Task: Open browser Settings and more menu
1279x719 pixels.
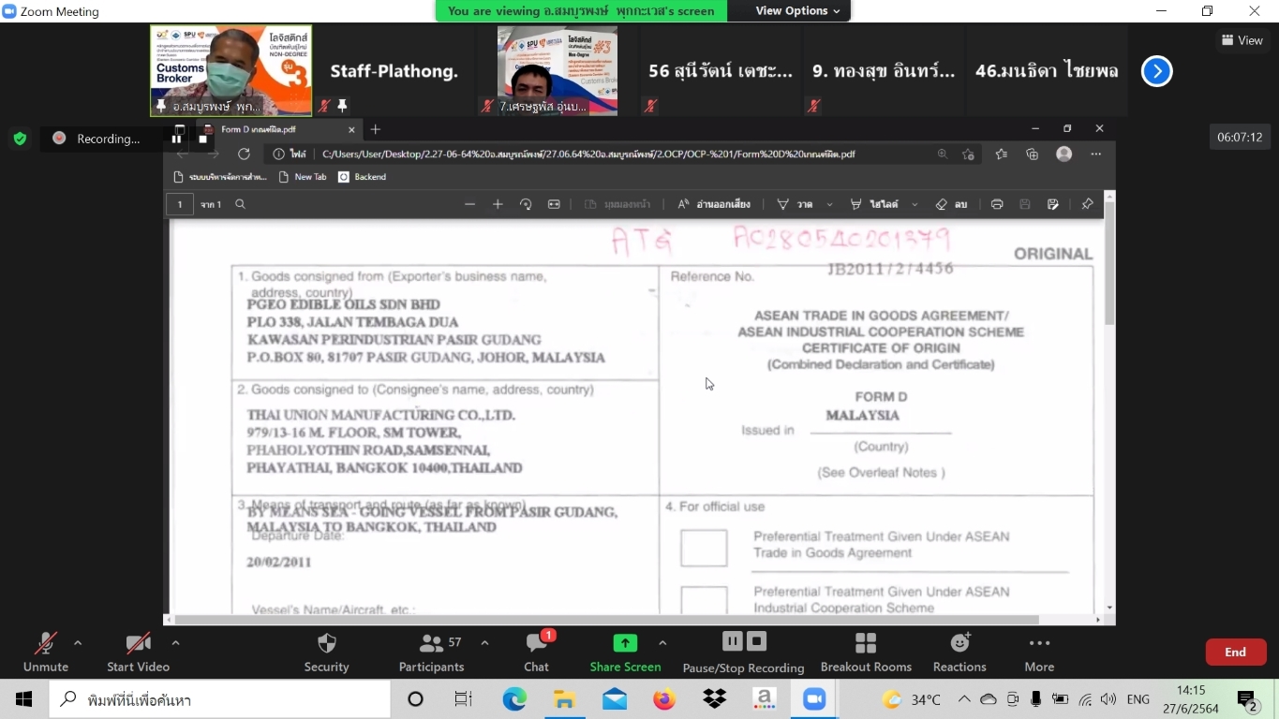Action: (x=1095, y=154)
